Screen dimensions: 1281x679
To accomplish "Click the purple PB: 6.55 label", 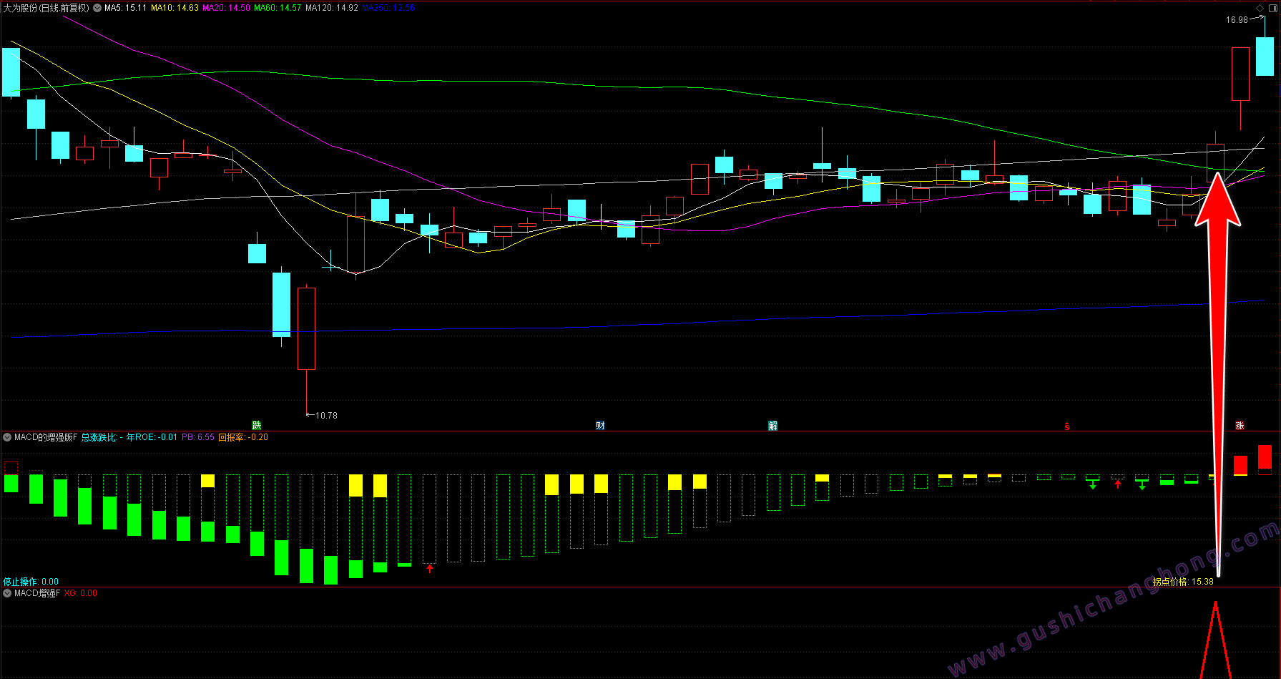I will pyautogui.click(x=198, y=437).
